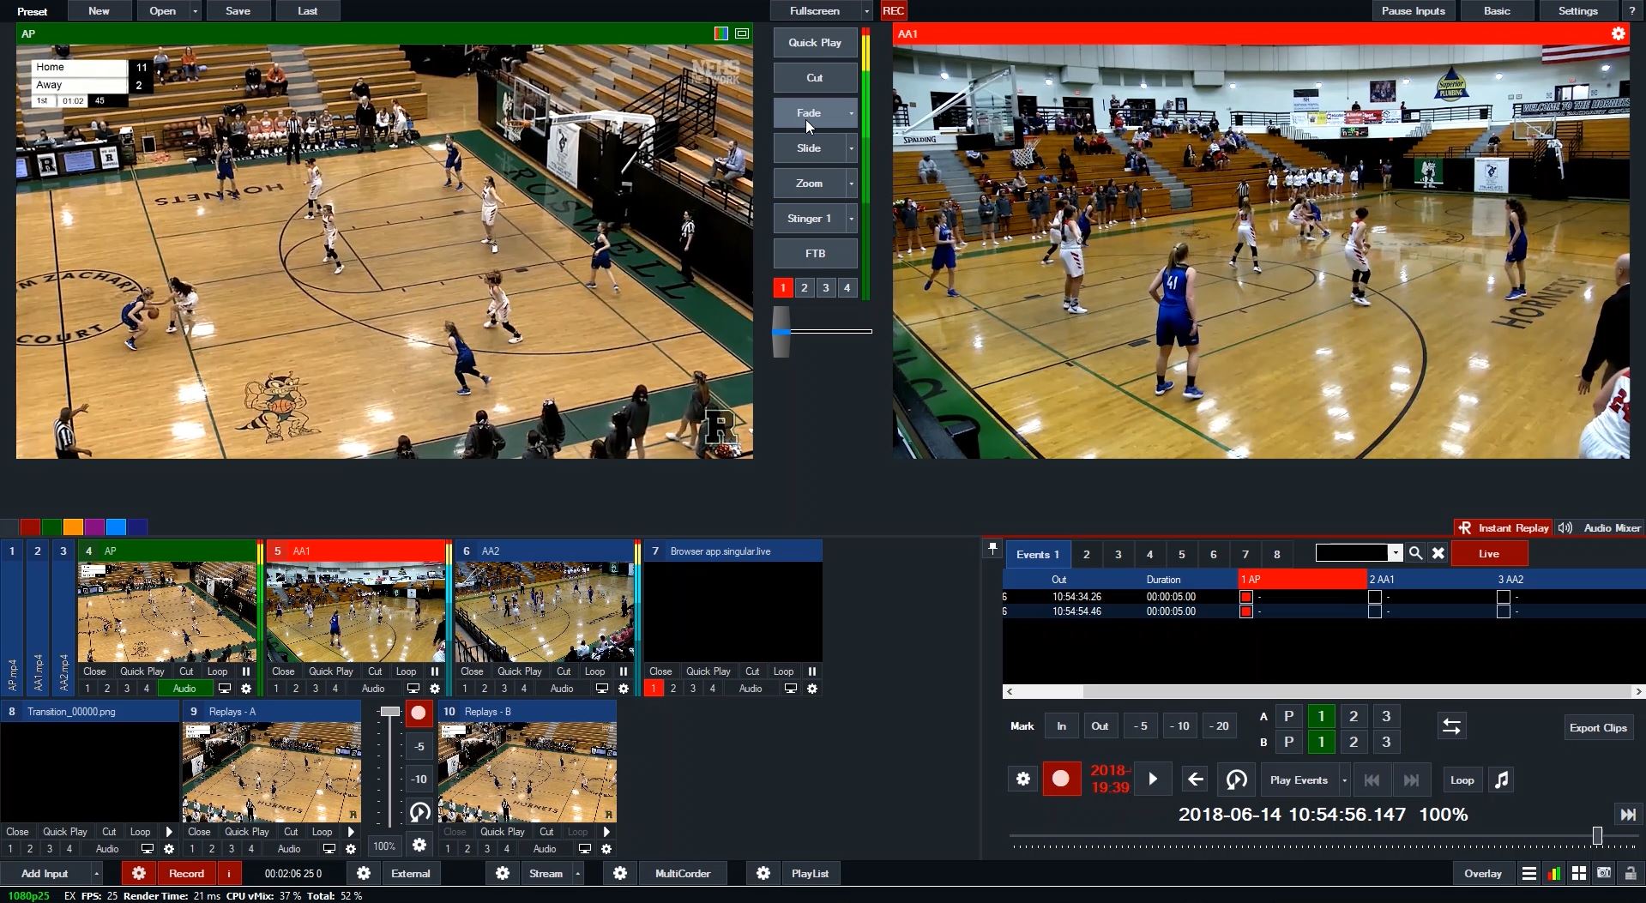Jump replay to live with the skip-end icon
The image size is (1646, 903).
[1627, 815]
